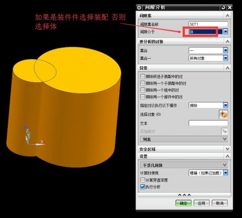242x218 pixels.
Task: Click the 确定 OK button
Action: 184,203
